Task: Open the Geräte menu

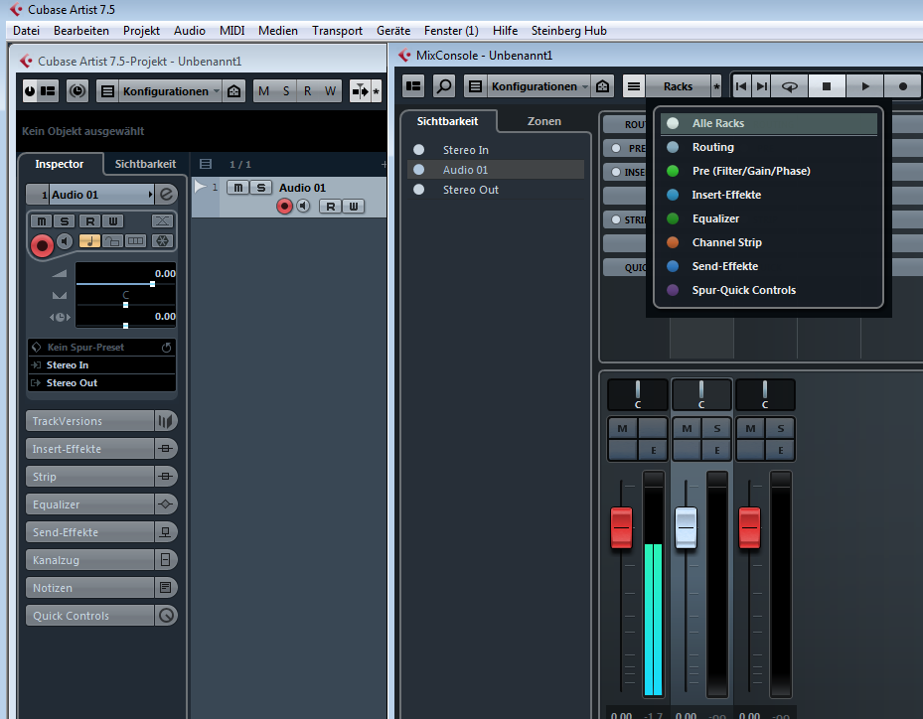Action: pos(393,31)
